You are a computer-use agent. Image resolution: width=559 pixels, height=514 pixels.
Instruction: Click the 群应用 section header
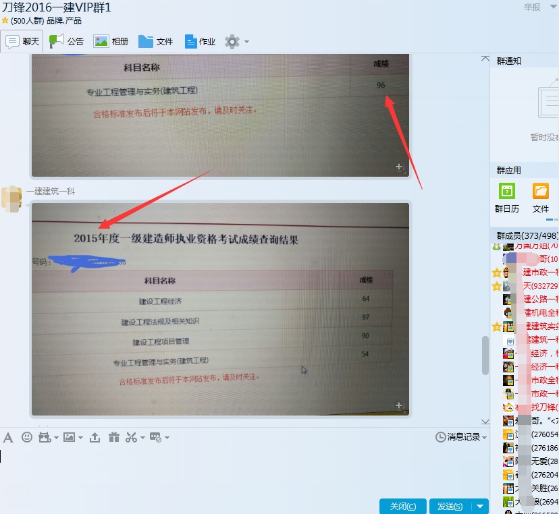click(x=509, y=170)
